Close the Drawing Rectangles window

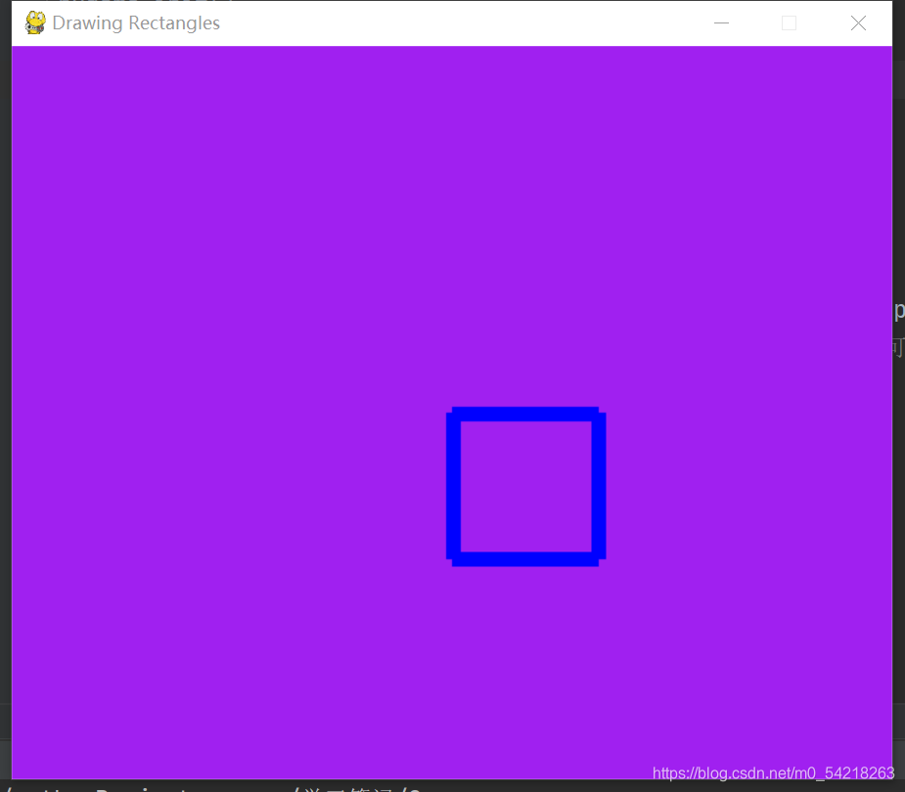coord(858,23)
